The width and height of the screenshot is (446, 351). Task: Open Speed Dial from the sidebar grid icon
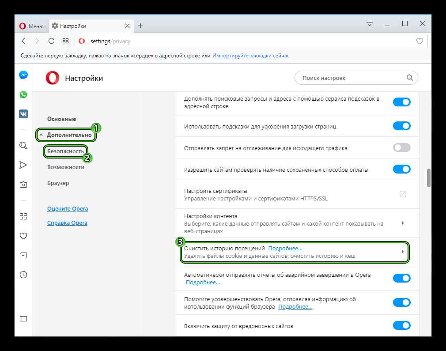pyautogui.click(x=23, y=216)
